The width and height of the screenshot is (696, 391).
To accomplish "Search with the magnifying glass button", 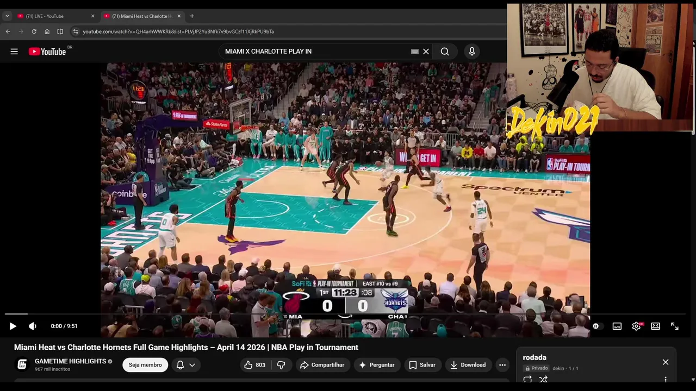I will pyautogui.click(x=445, y=52).
